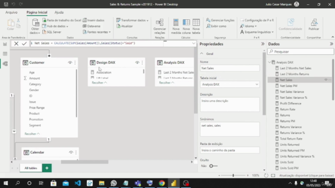Click the SQL Server data source
The width and height of the screenshot is (335, 188).
[52, 32]
